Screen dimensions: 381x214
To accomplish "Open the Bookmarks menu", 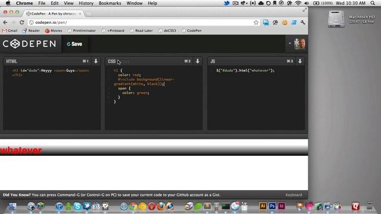I will pyautogui.click(x=110, y=3).
